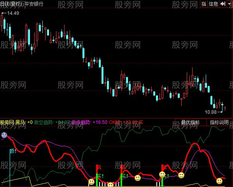Select the OK线 legend label

pos(115,122)
